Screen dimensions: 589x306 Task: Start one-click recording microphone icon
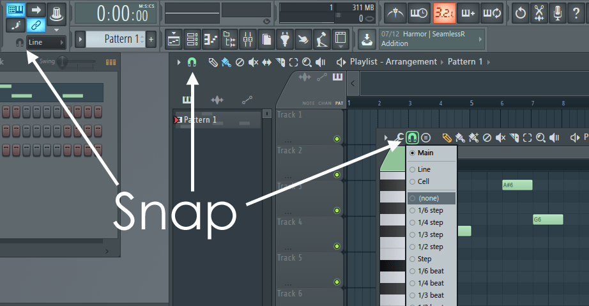558,13
